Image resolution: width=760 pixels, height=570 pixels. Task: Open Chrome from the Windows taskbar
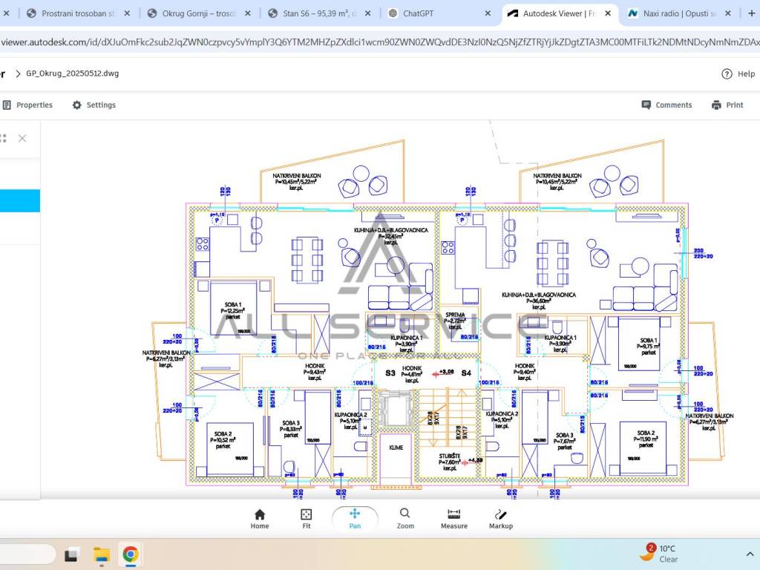point(130,554)
